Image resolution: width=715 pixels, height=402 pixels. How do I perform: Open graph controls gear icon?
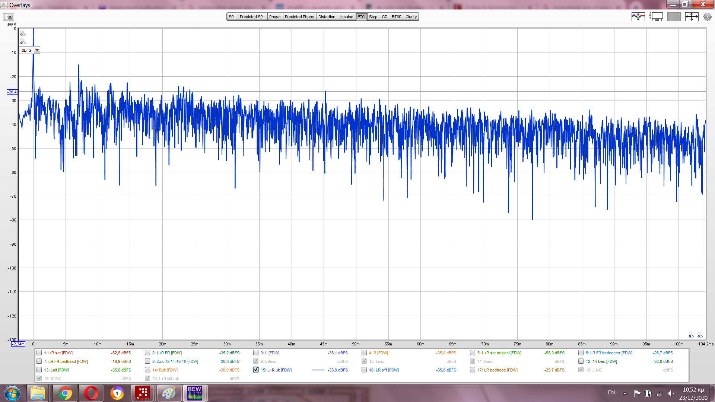click(707, 17)
